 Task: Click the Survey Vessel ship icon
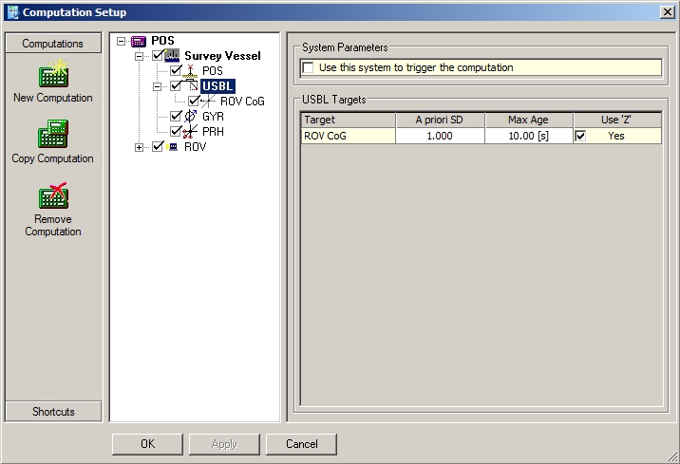click(x=172, y=55)
